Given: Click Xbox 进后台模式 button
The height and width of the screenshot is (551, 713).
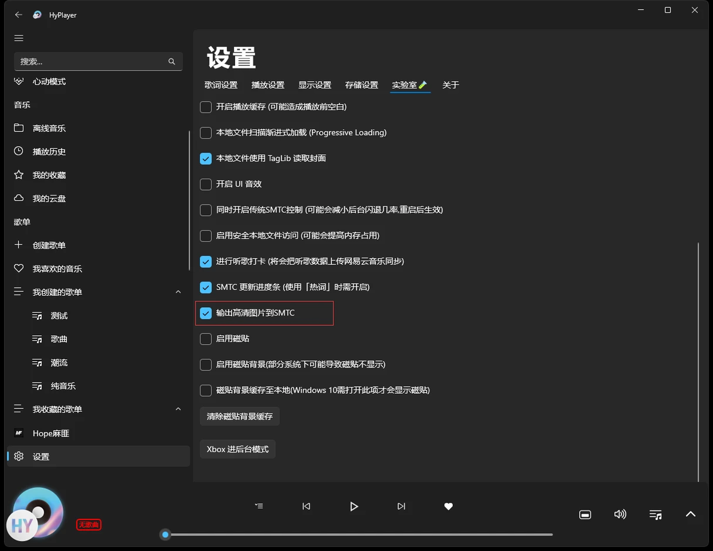Looking at the screenshot, I should pyautogui.click(x=237, y=449).
